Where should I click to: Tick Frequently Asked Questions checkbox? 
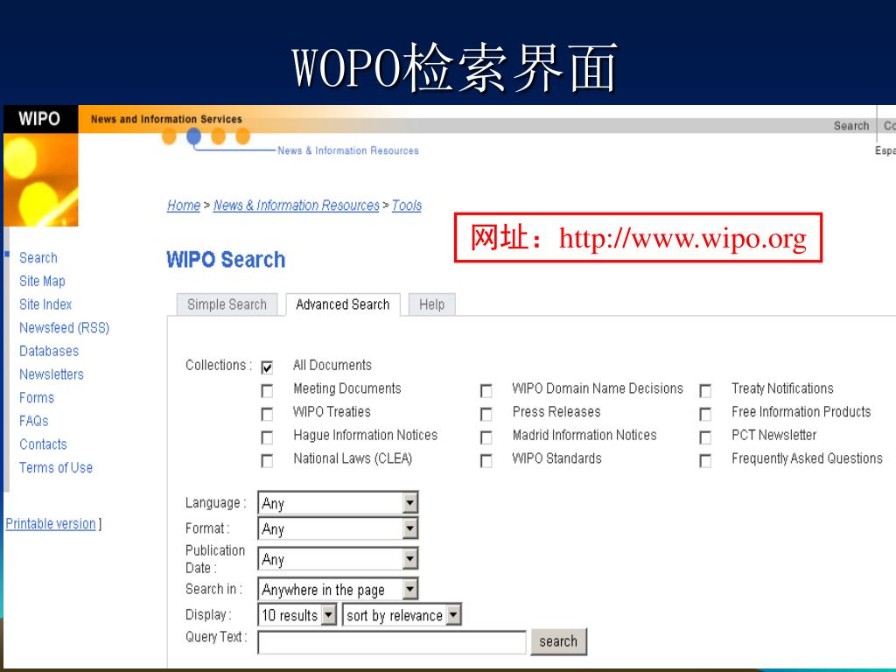coord(706,460)
